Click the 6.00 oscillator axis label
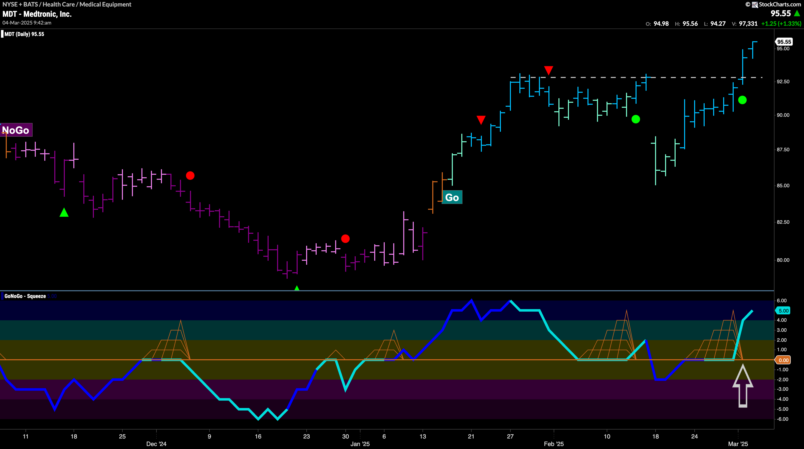Image resolution: width=804 pixels, height=449 pixels. click(782, 300)
